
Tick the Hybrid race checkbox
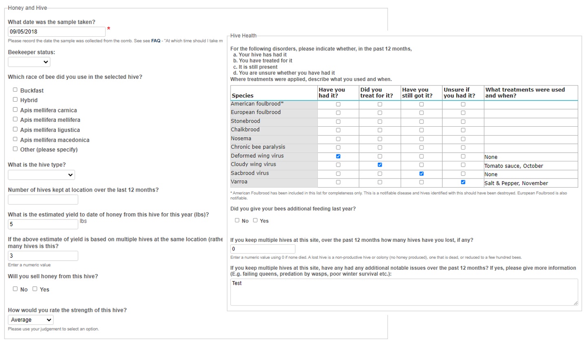pos(15,99)
